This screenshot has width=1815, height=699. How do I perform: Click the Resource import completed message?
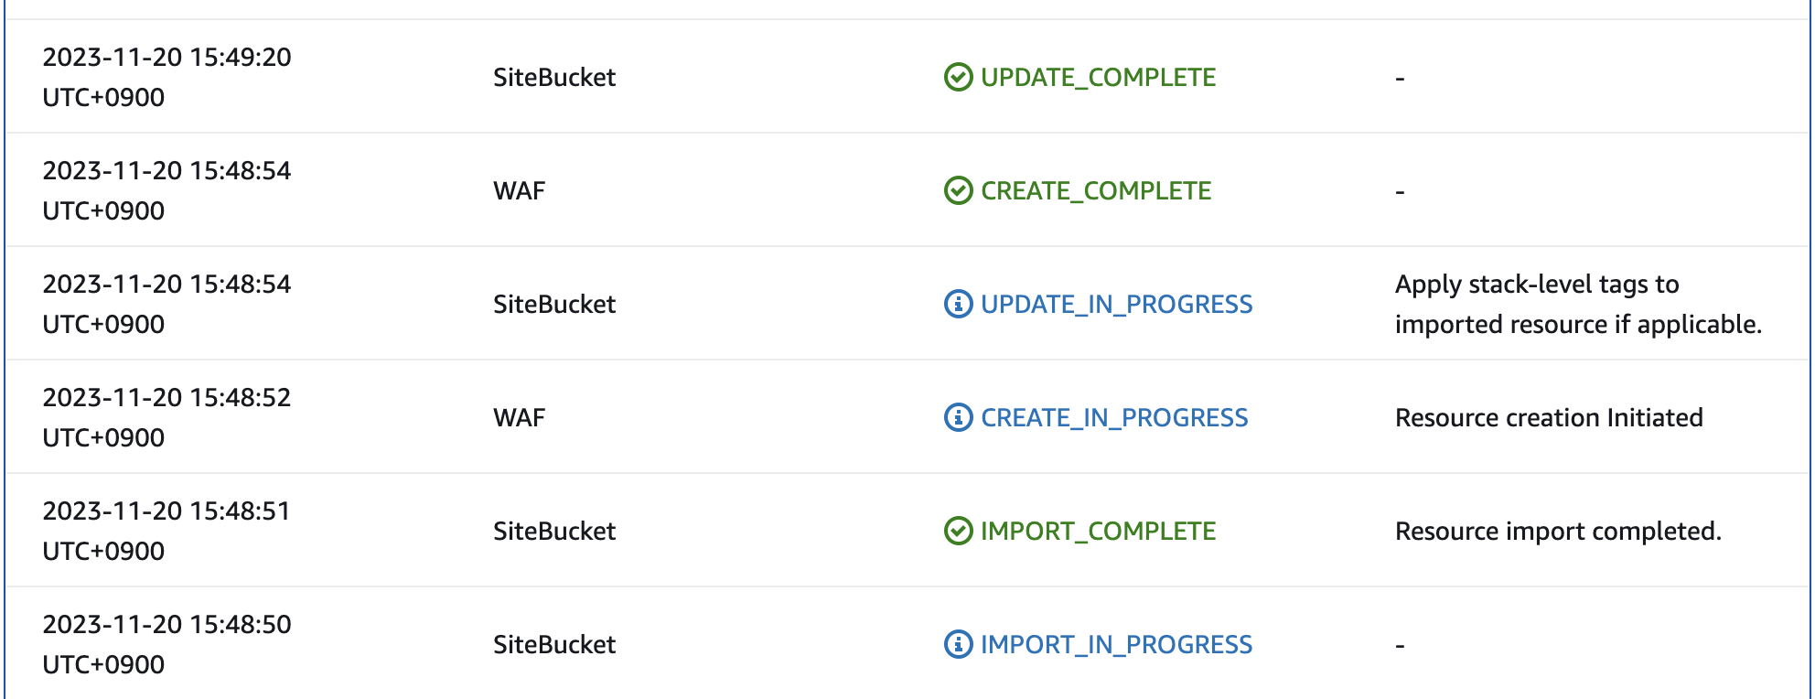point(1557,531)
